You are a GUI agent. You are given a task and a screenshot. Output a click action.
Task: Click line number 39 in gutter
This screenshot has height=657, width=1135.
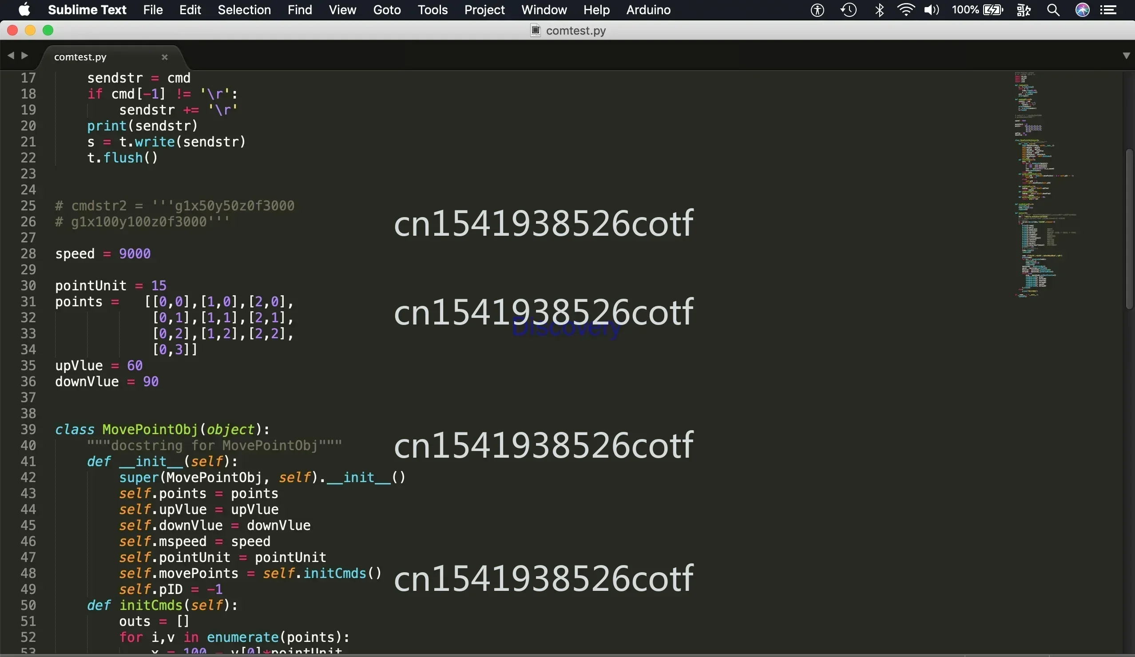(x=28, y=429)
